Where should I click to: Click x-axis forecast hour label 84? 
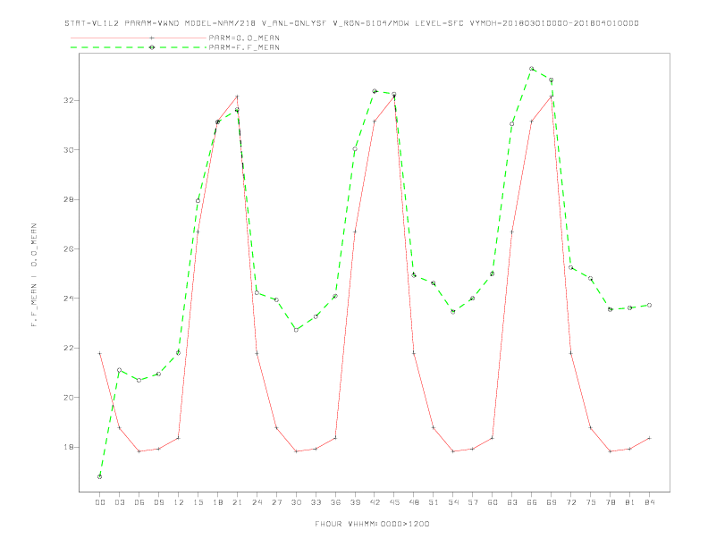pos(649,502)
